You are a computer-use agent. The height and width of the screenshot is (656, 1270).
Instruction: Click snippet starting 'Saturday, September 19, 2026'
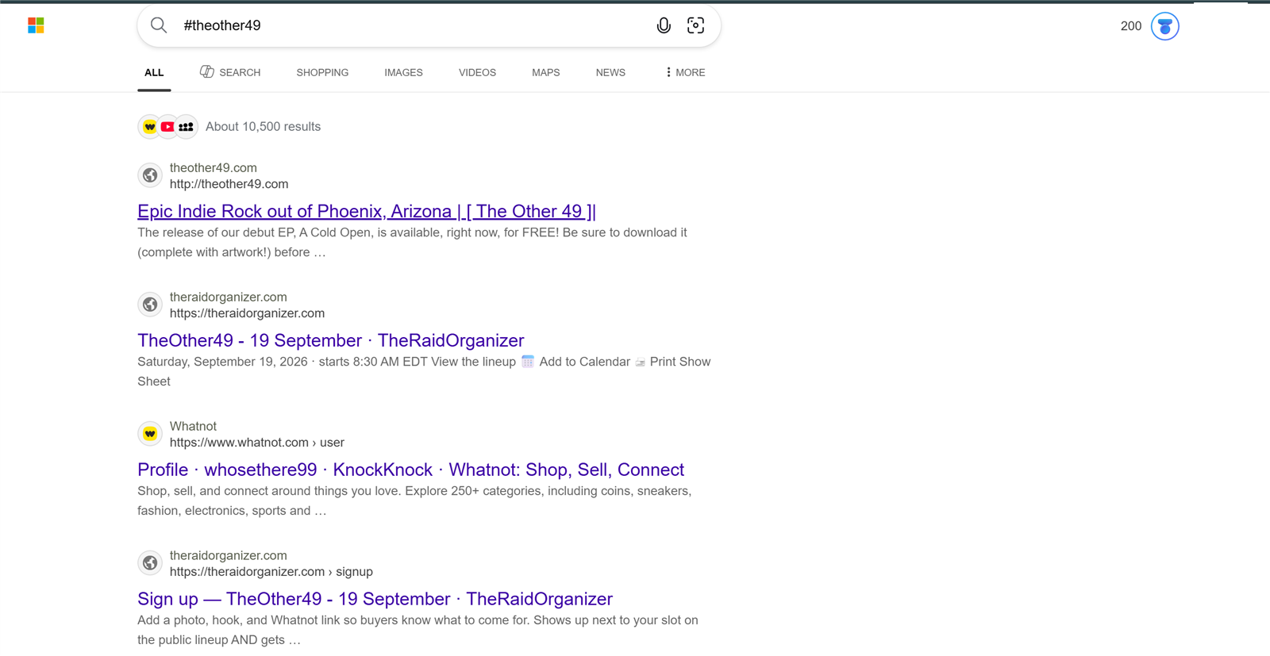tap(424, 371)
